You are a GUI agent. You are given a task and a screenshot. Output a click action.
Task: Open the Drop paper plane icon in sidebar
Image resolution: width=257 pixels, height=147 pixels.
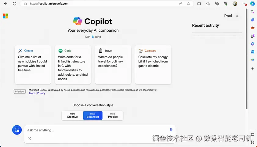(252, 60)
